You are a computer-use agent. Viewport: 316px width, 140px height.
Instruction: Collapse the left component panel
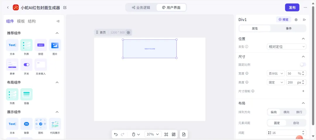click(x=58, y=21)
